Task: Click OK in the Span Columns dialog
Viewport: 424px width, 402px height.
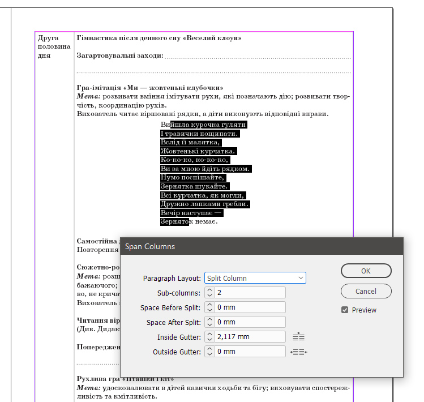Action: pyautogui.click(x=366, y=271)
